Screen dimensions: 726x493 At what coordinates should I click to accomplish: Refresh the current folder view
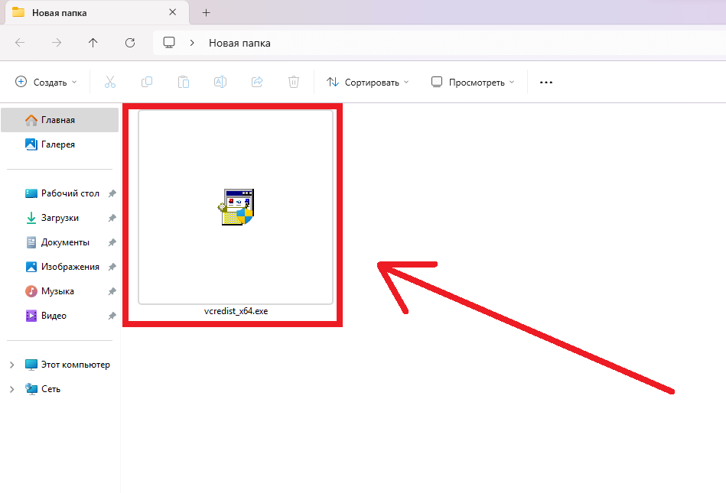click(x=130, y=43)
